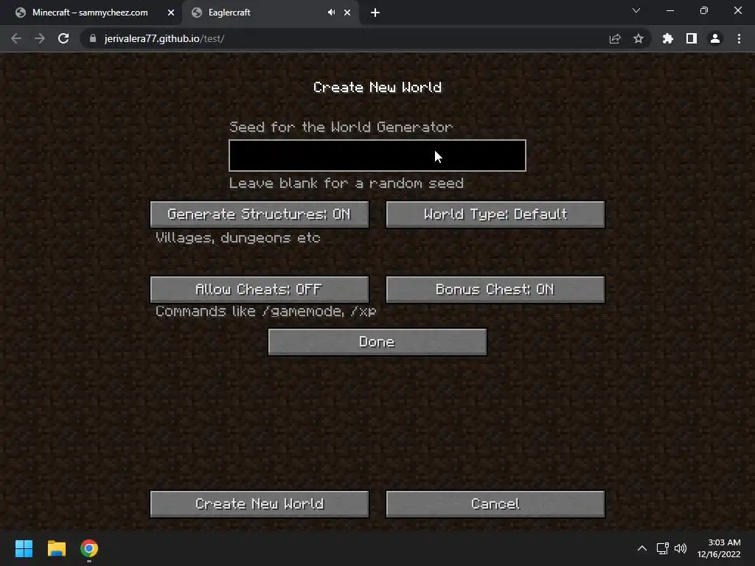Open the Extensions puzzle menu
The height and width of the screenshot is (566, 755).
667,38
